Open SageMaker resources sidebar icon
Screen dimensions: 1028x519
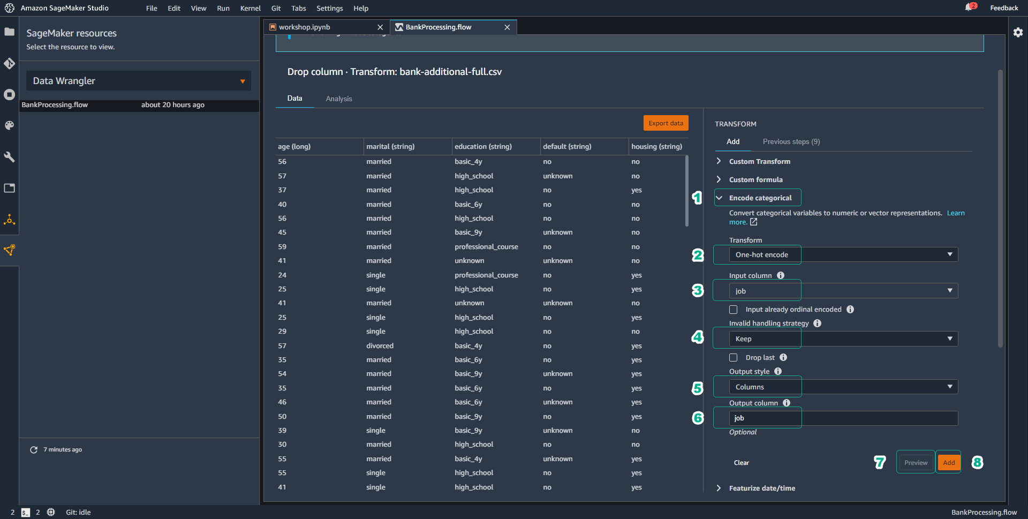9,250
